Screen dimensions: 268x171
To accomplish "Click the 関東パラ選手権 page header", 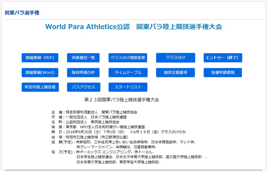I will [22, 13].
